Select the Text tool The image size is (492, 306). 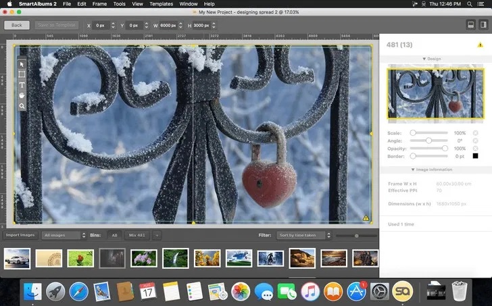(x=22, y=85)
